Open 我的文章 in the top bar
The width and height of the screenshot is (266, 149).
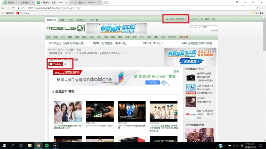194,19
